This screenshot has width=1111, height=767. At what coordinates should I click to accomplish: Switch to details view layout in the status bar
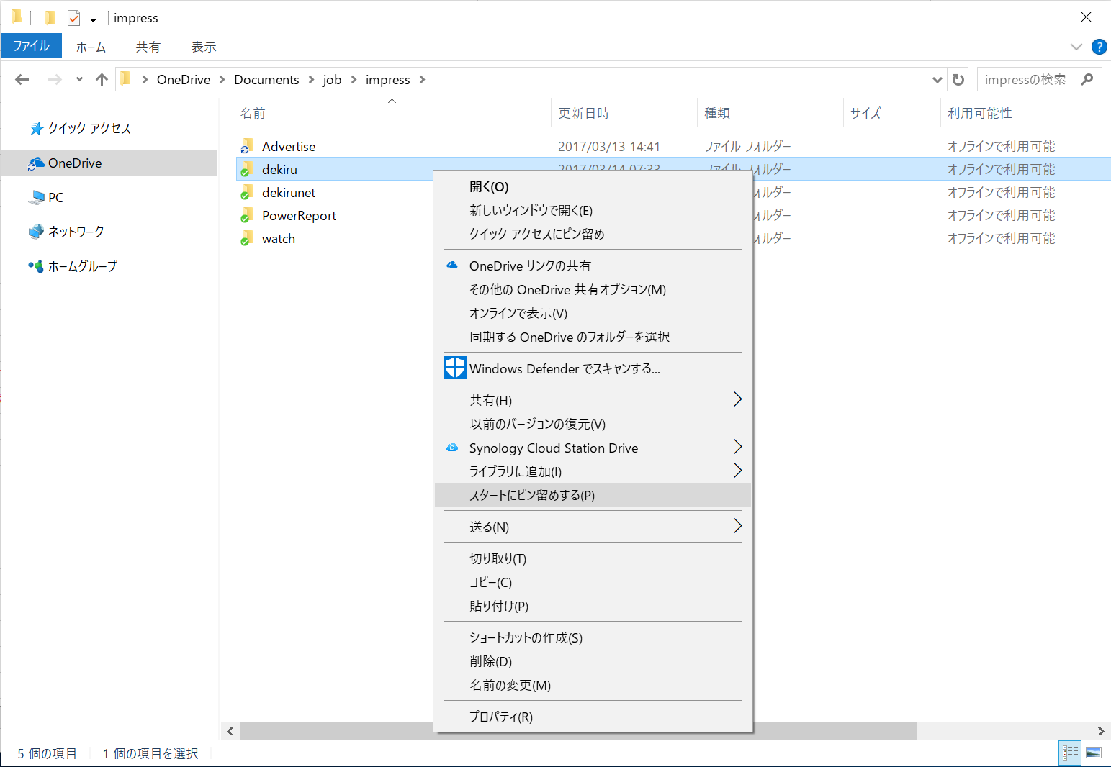click(x=1071, y=753)
